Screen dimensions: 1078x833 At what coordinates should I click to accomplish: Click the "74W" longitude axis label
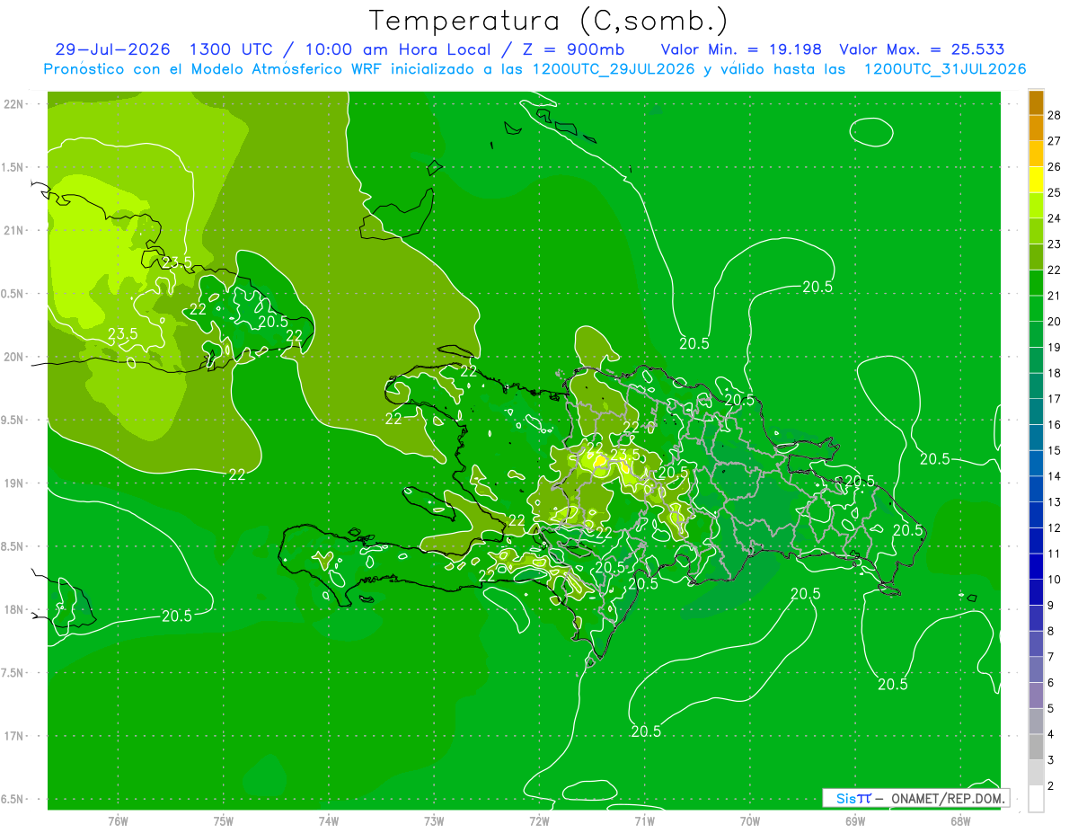click(328, 820)
